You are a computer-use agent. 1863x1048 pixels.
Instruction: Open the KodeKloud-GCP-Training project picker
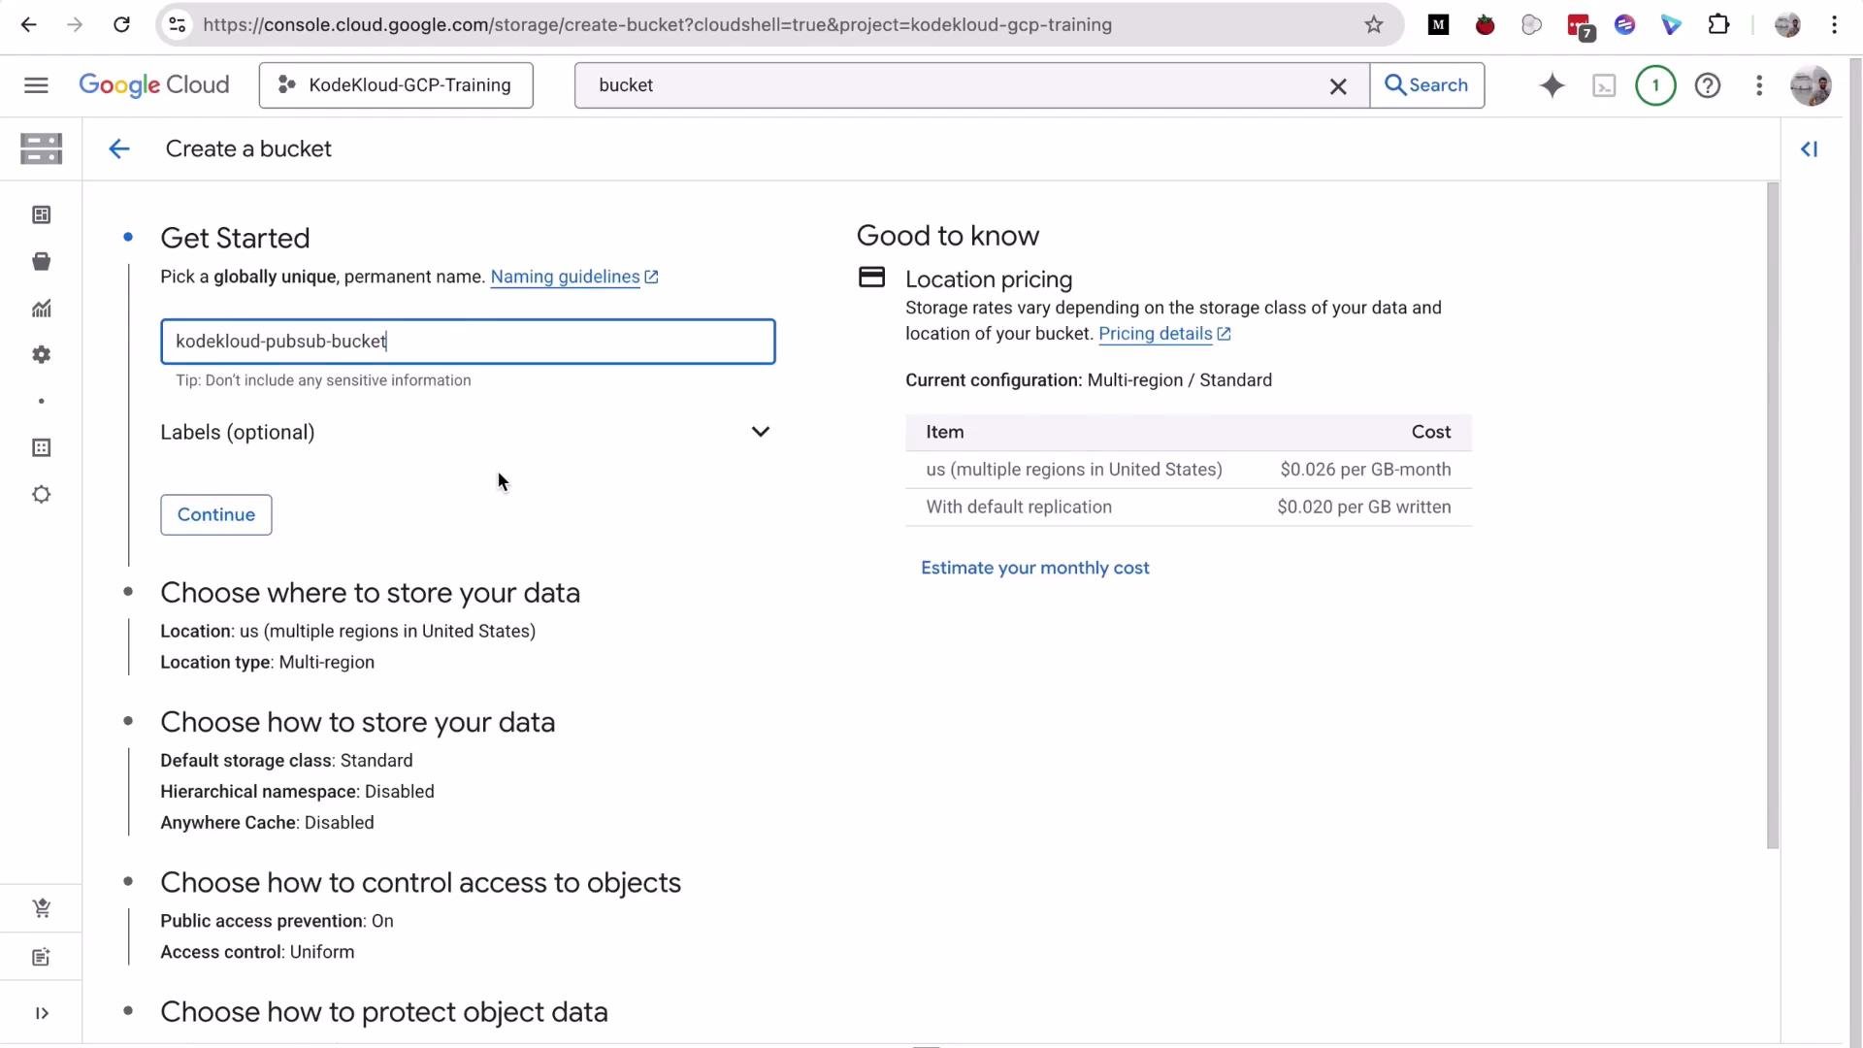click(x=396, y=85)
